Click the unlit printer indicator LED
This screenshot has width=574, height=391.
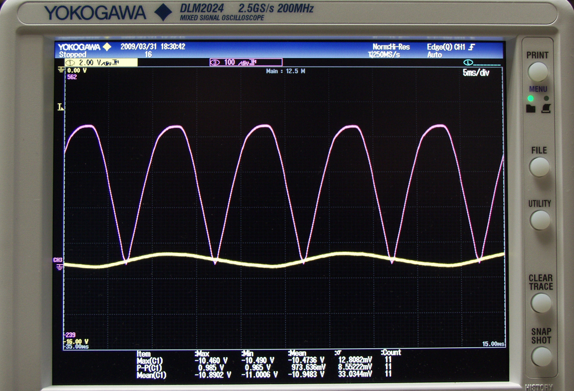(546, 98)
